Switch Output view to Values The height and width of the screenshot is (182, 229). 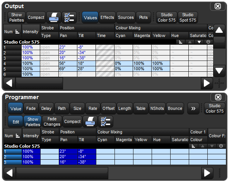click(x=90, y=17)
